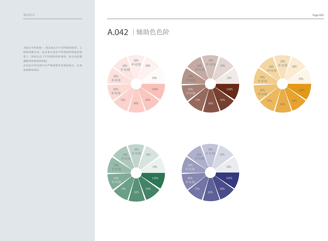Click the Page 042 label
Screen dimensions: 328x241
[318, 15]
